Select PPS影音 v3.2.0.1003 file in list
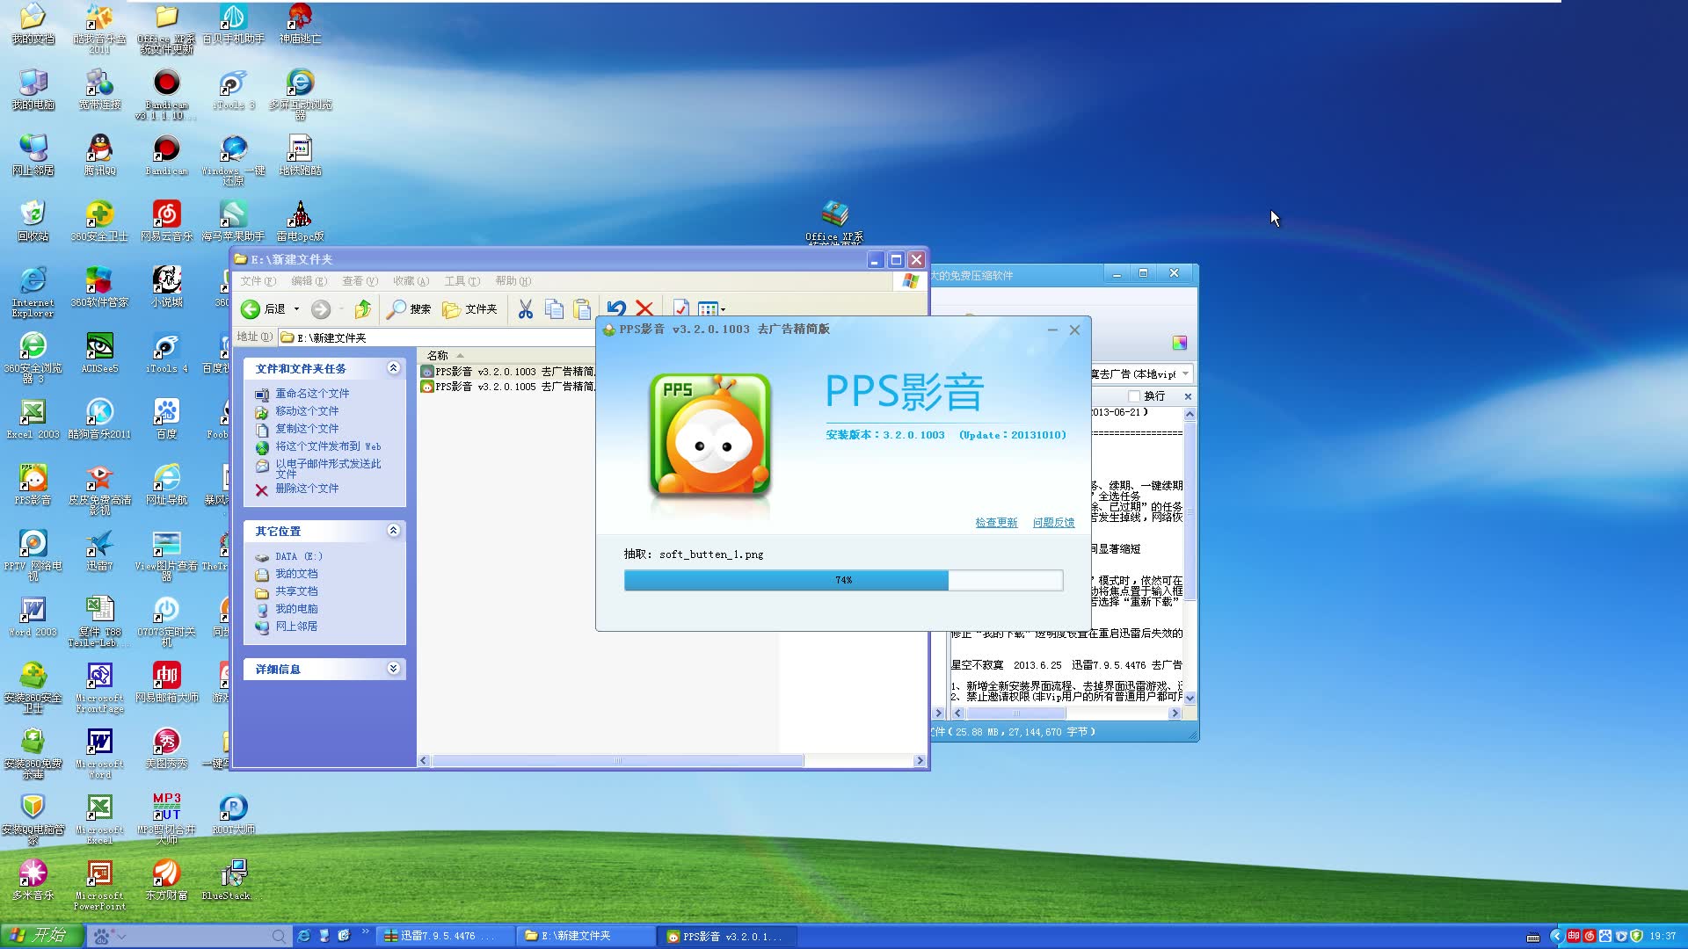The height and width of the screenshot is (949, 1688). point(508,372)
